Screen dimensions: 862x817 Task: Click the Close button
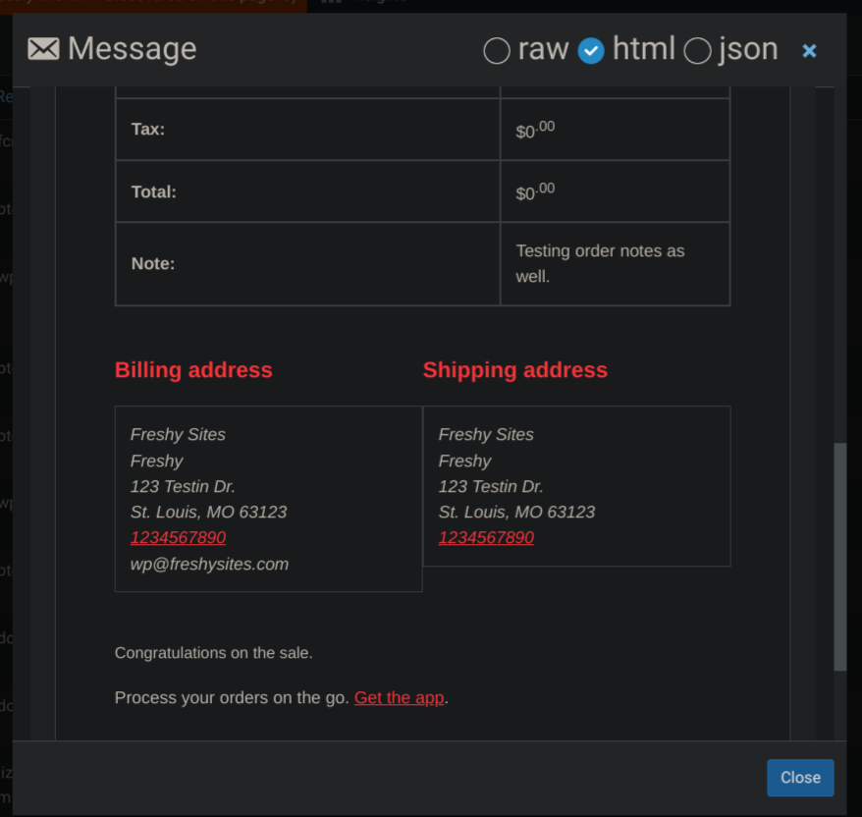coord(799,777)
